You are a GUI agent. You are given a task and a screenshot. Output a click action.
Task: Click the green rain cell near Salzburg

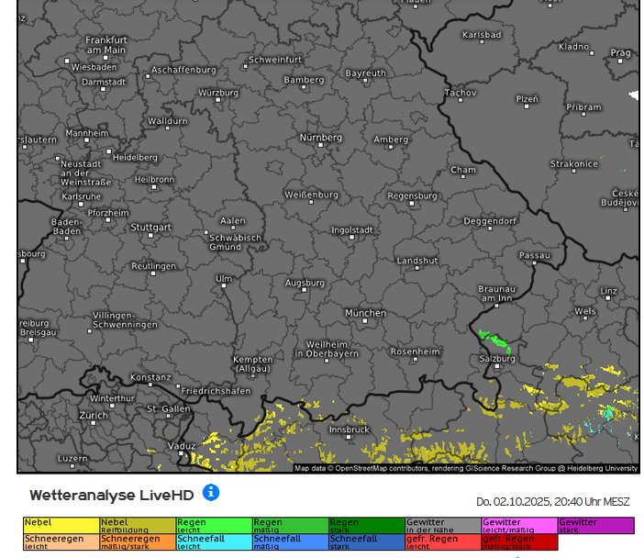click(x=495, y=341)
